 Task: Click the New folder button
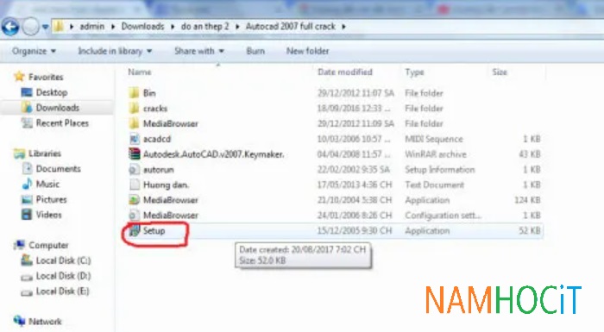(307, 51)
